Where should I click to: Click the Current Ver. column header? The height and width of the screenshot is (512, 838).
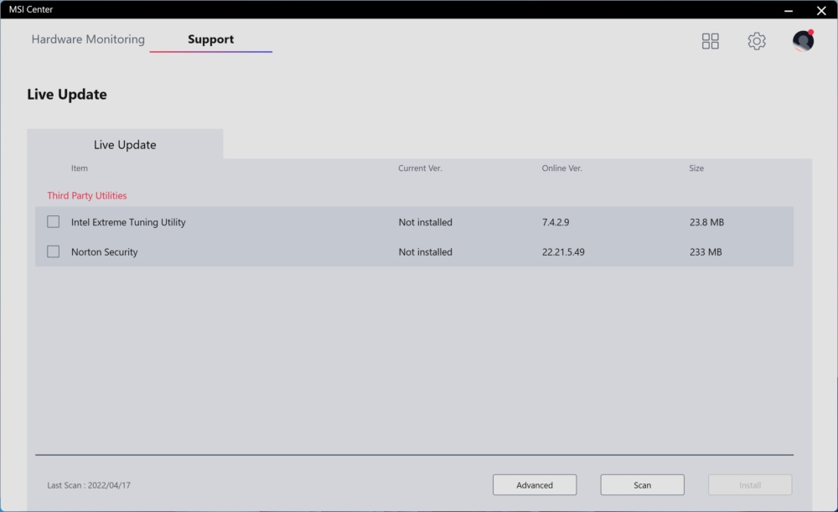point(420,168)
